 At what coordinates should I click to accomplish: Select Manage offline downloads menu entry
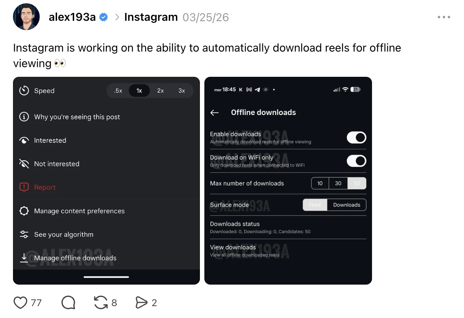coord(75,258)
